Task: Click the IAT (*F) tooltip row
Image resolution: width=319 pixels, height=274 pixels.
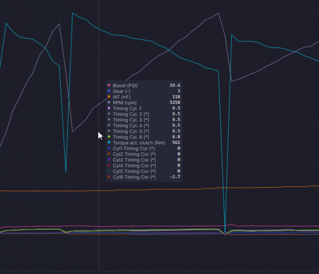Action: [x=144, y=97]
